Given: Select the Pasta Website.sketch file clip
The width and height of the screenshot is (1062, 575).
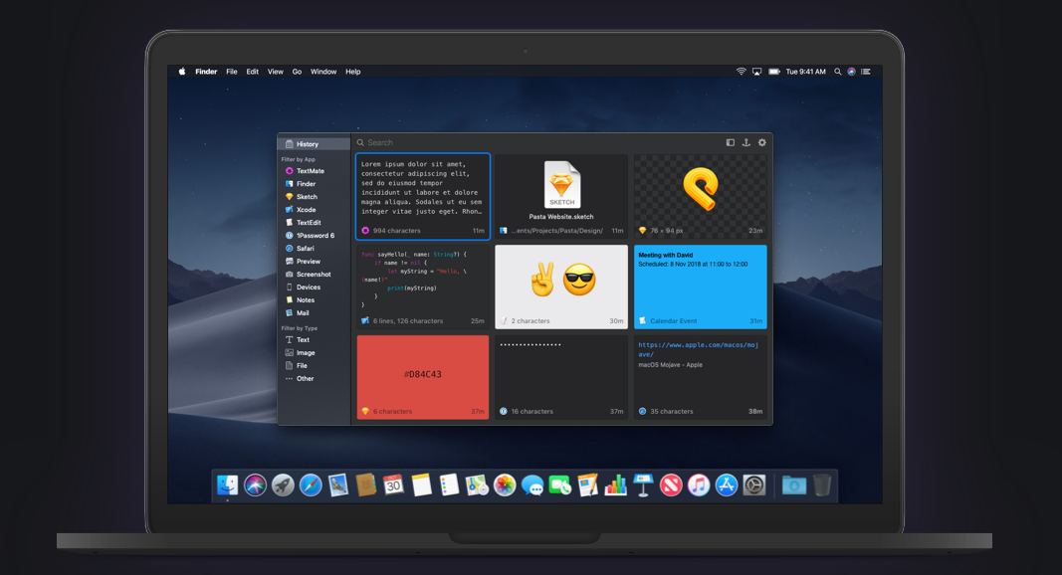Looking at the screenshot, I should point(561,196).
